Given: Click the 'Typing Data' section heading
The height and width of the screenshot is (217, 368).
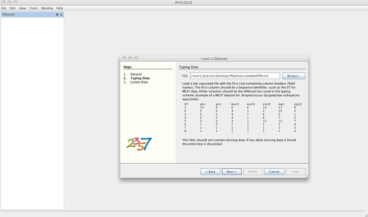Looking at the screenshot, I should (188, 67).
